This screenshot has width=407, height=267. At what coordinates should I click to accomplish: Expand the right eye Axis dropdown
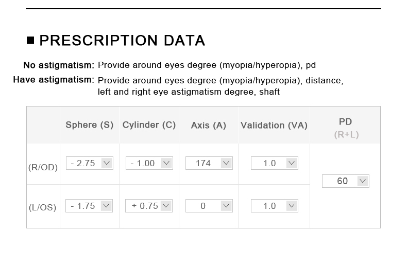click(209, 163)
